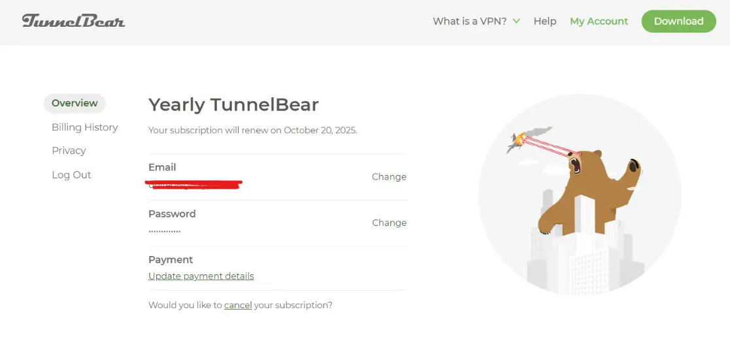Click the "Yearly TunnelBear" heading

click(x=233, y=105)
